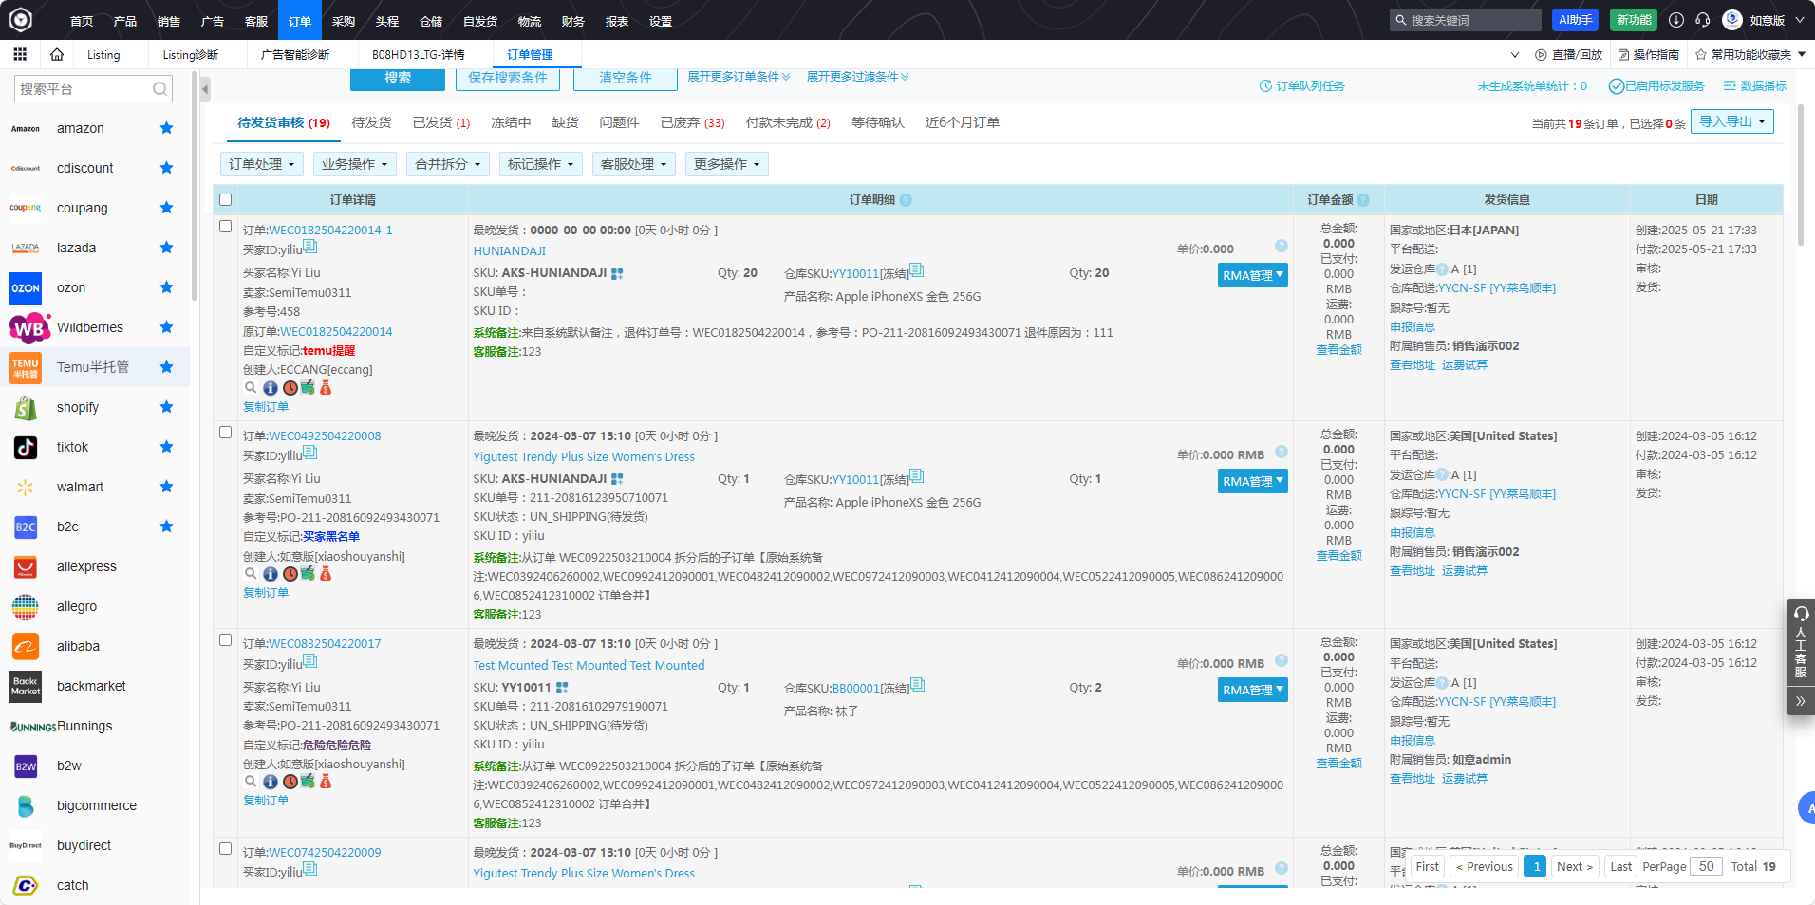Click the help icon beside 订单金额 header
This screenshot has width=1815, height=905.
[x=1363, y=200]
